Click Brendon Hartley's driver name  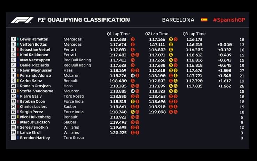[35, 138]
